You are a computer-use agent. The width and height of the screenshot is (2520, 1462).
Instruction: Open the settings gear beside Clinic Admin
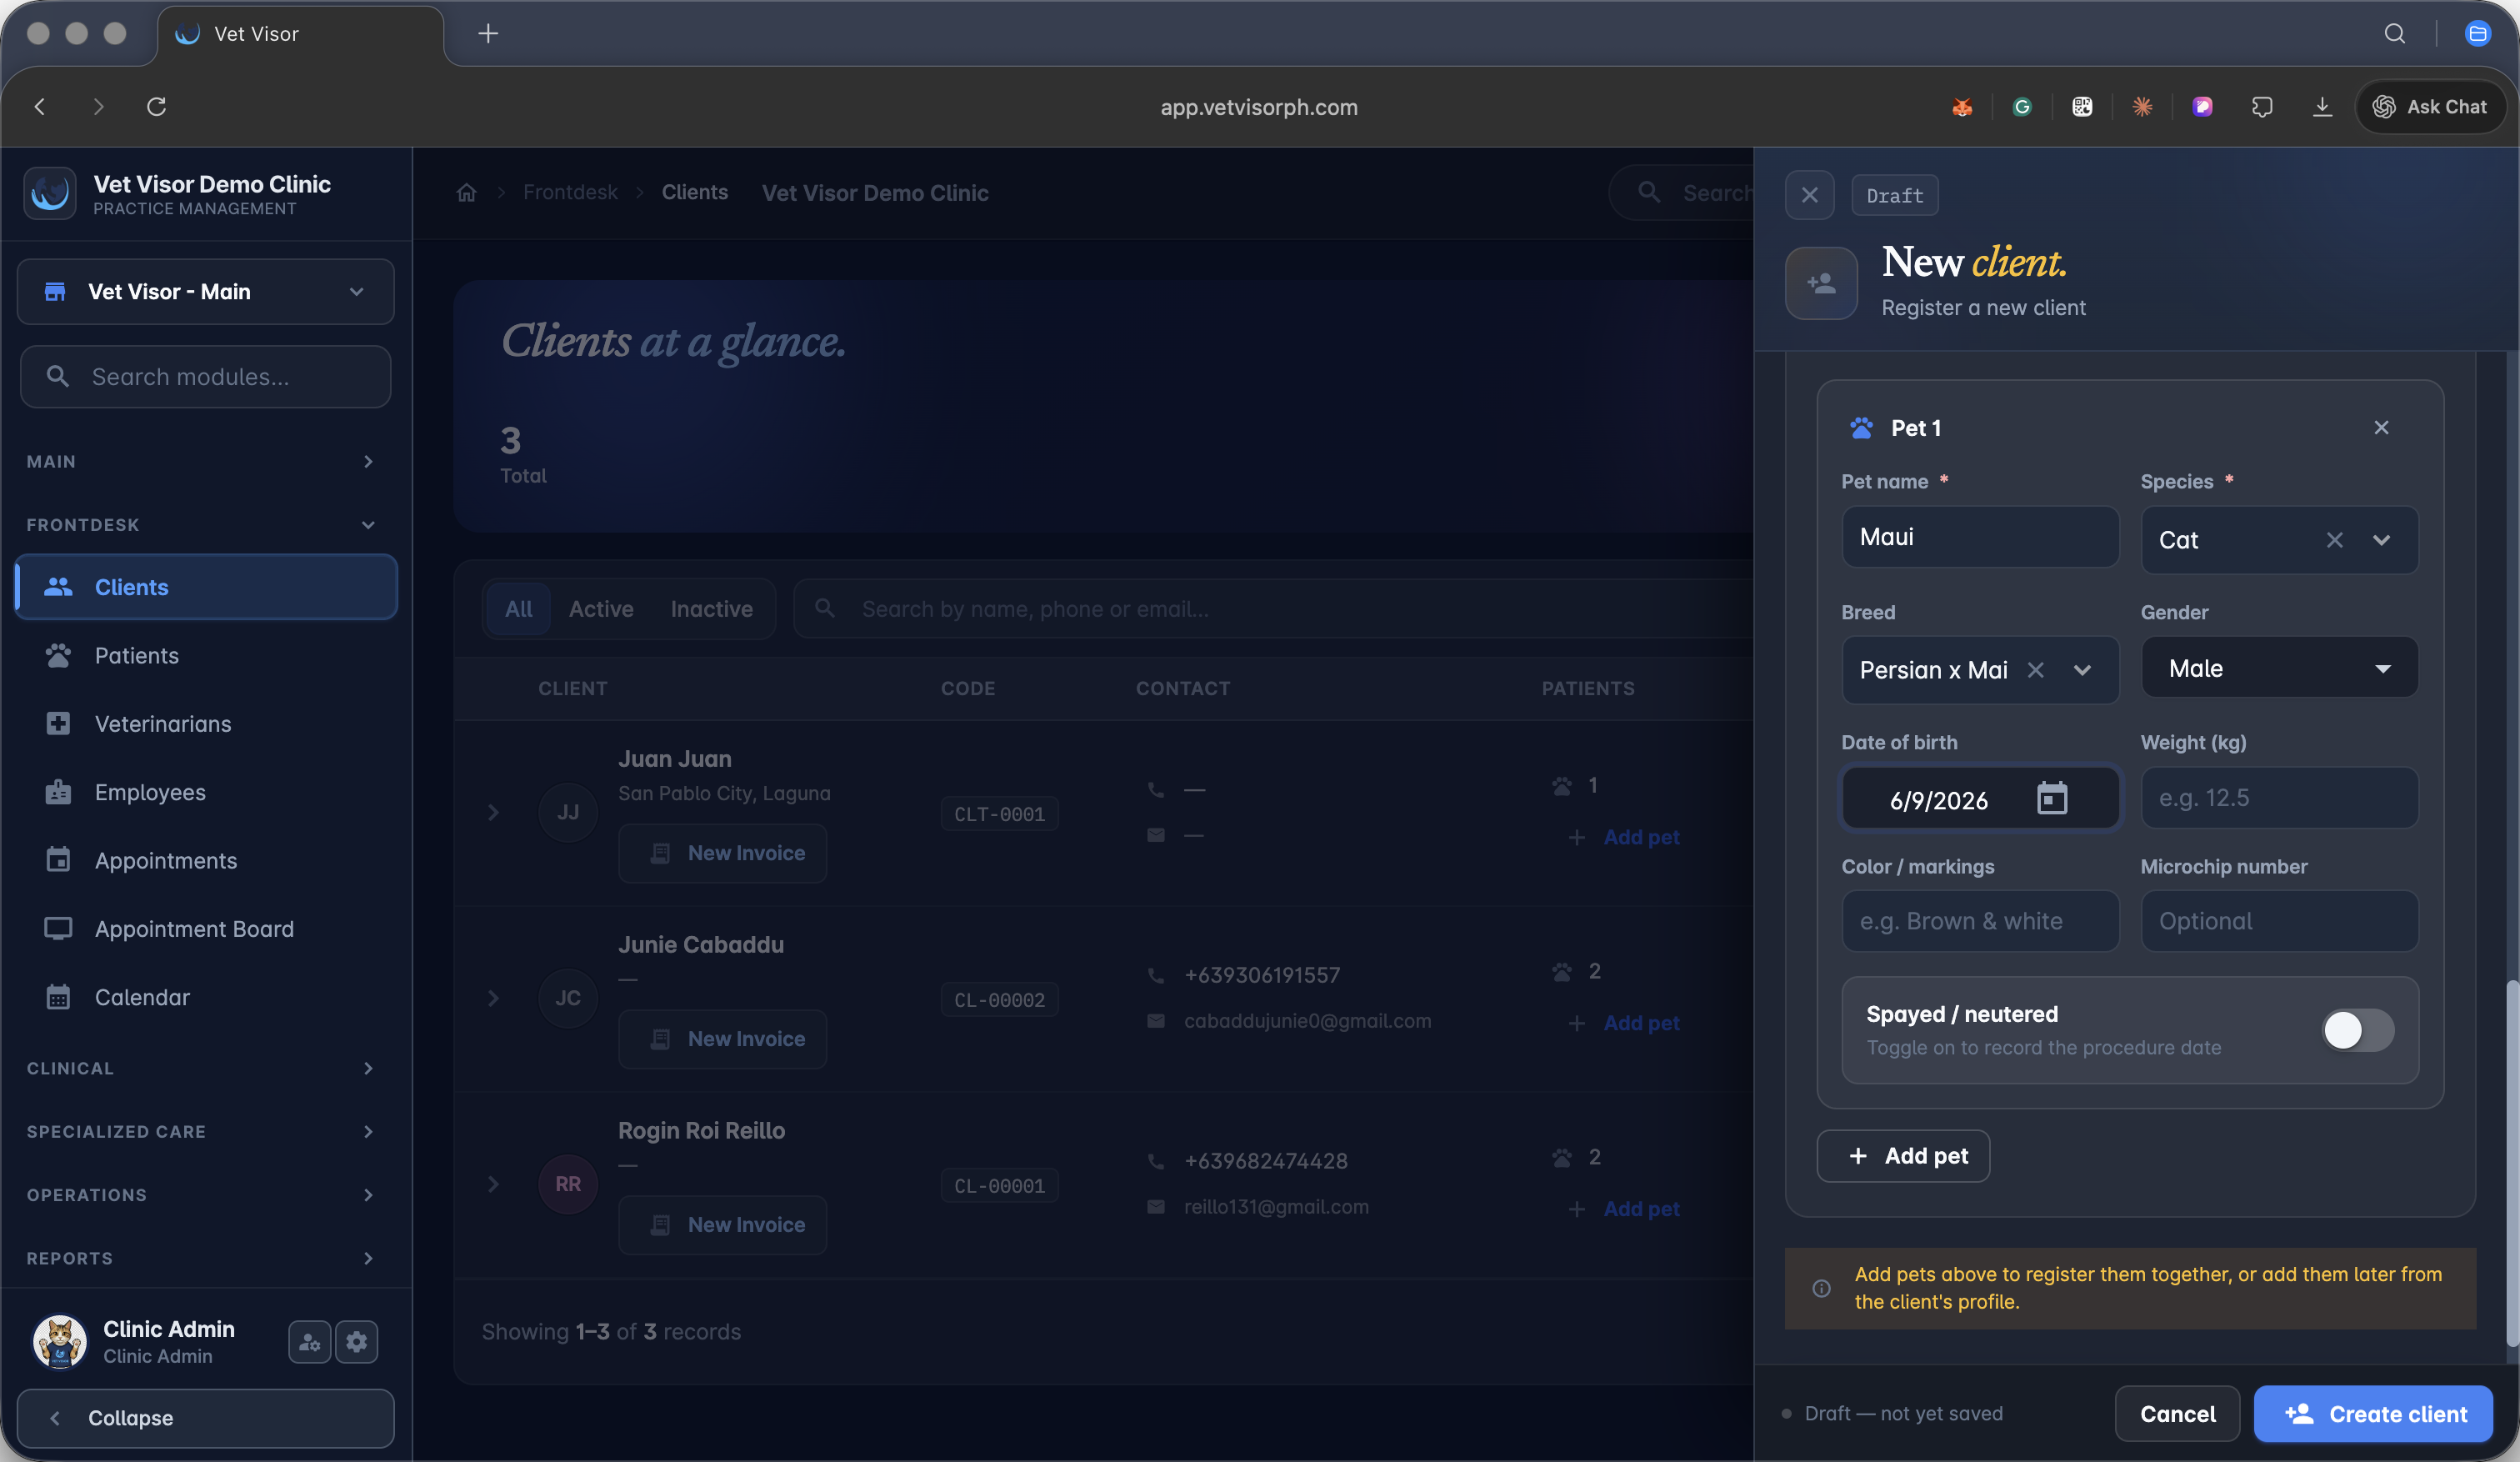357,1342
